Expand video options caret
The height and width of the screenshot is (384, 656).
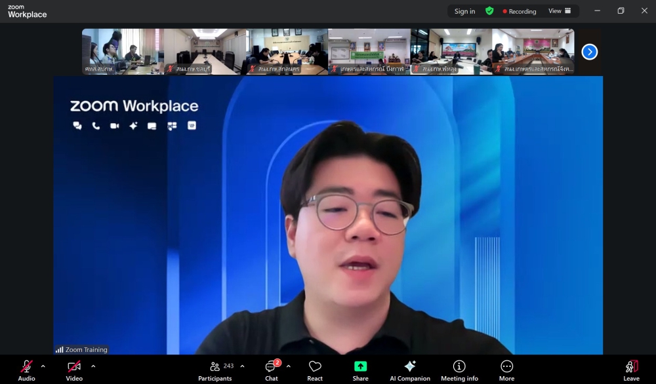pos(93,366)
